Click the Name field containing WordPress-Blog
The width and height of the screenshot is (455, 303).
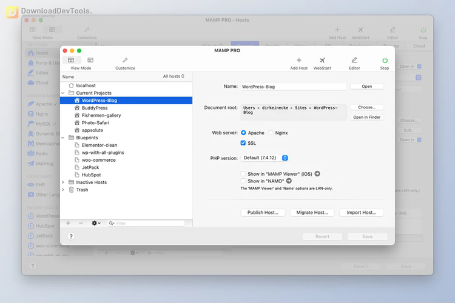click(x=294, y=87)
